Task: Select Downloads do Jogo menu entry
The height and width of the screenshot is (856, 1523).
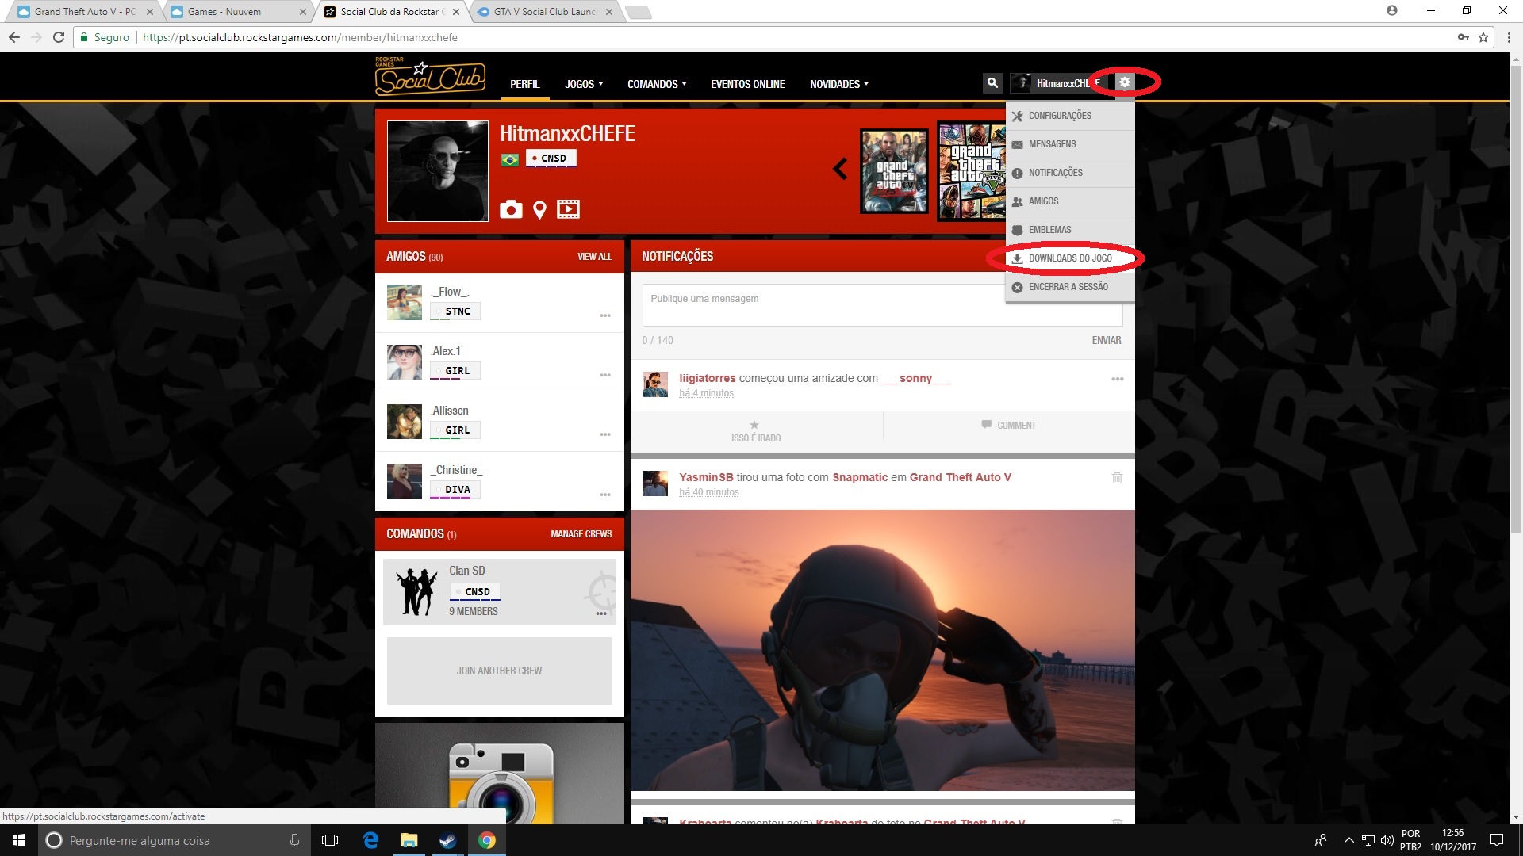Action: pos(1069,258)
